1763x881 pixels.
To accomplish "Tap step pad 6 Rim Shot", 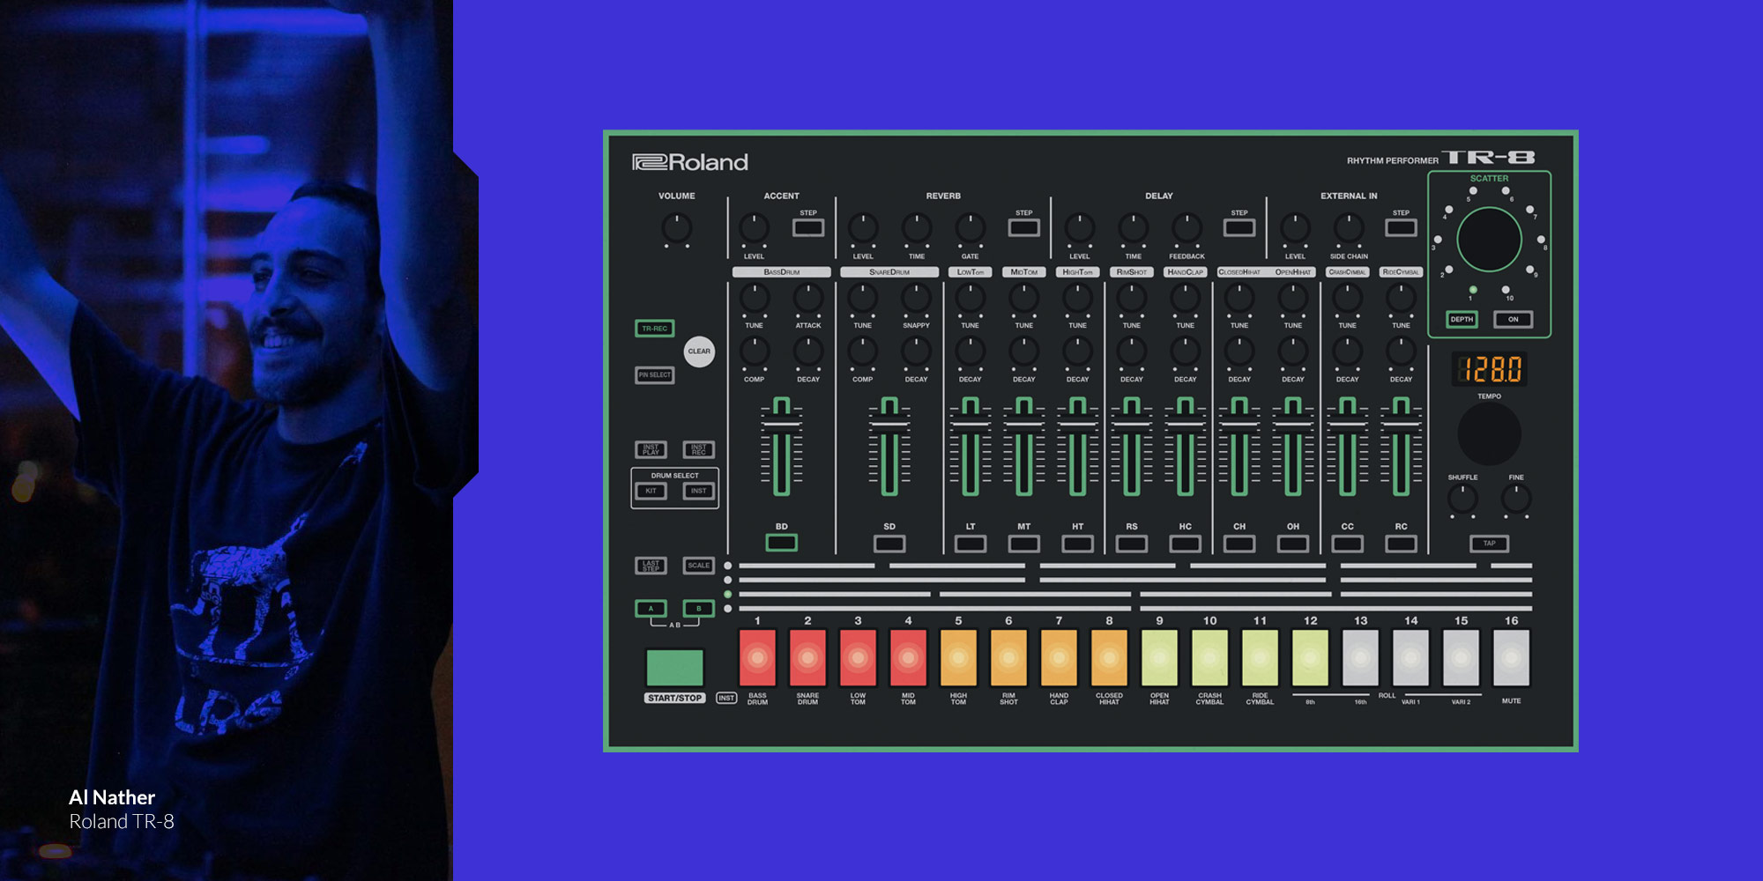I will pyautogui.click(x=1008, y=657).
